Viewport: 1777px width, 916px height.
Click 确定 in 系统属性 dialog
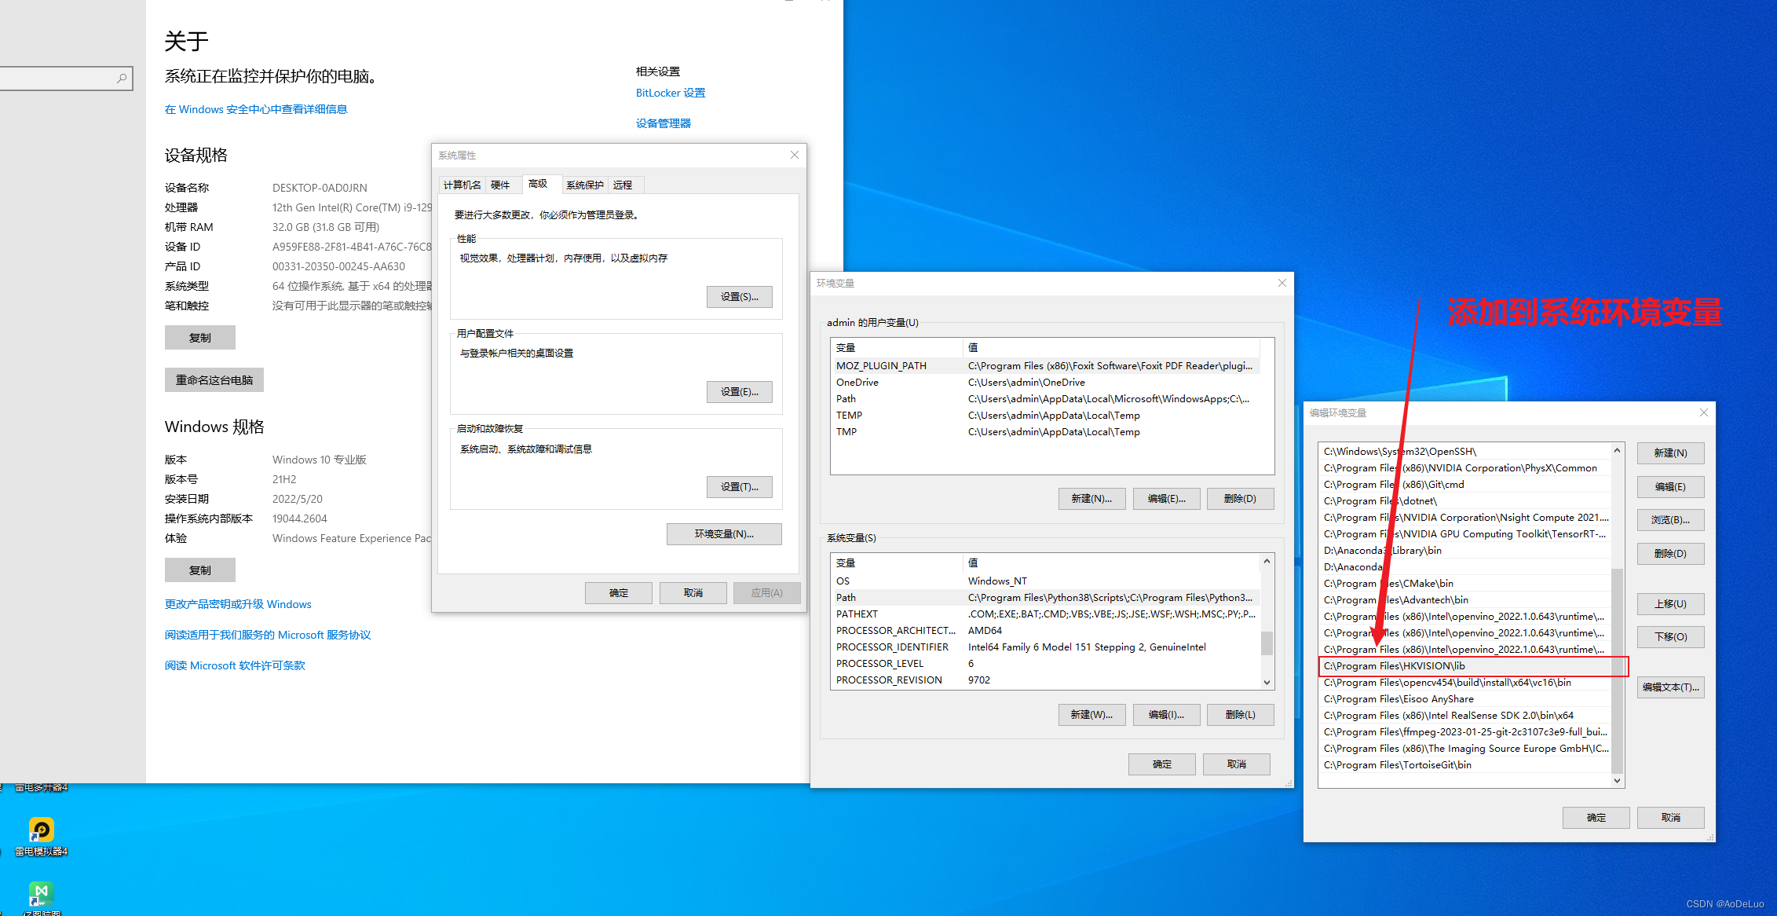(x=619, y=593)
